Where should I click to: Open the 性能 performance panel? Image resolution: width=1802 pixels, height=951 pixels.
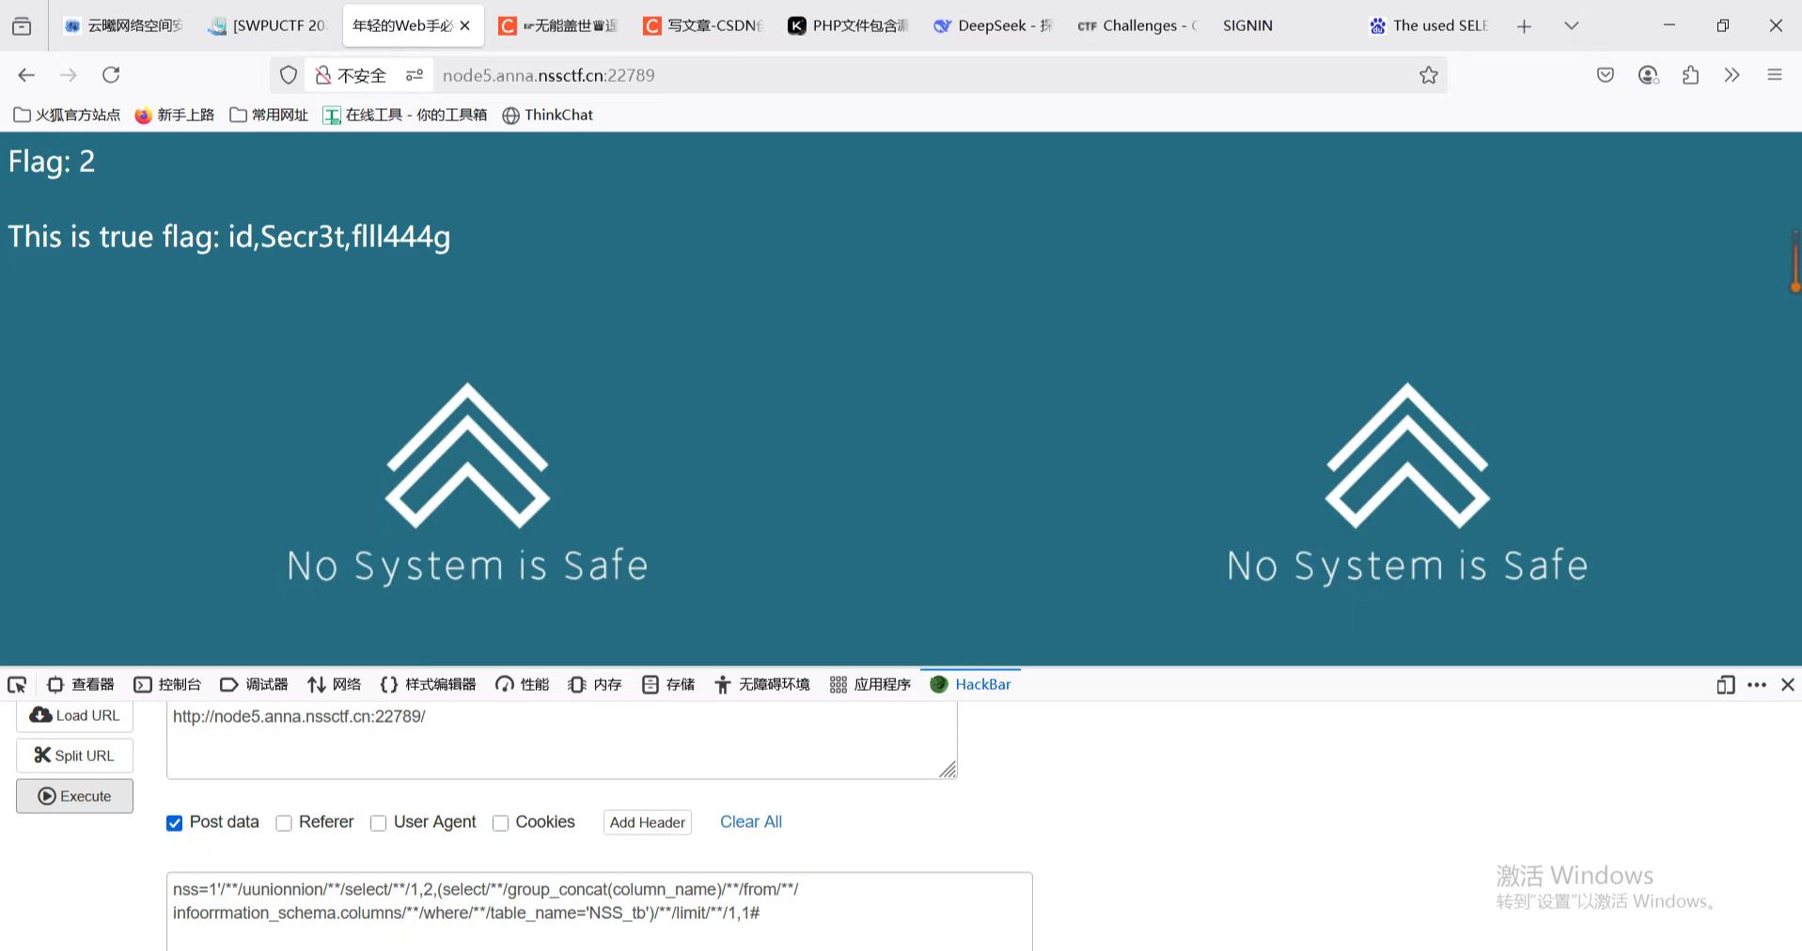523,684
